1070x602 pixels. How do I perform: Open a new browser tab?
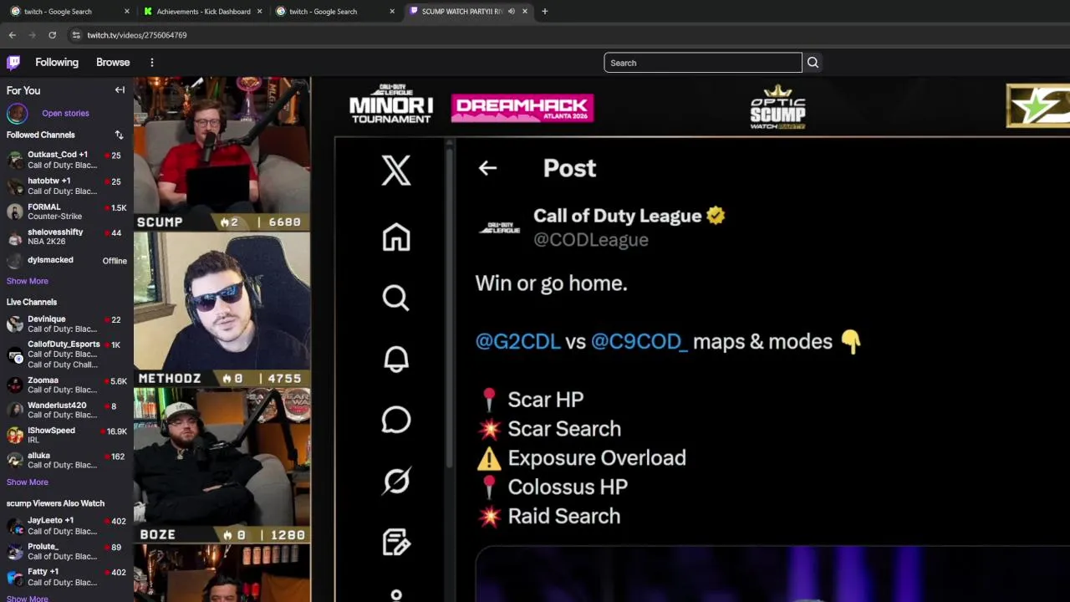[545, 12]
